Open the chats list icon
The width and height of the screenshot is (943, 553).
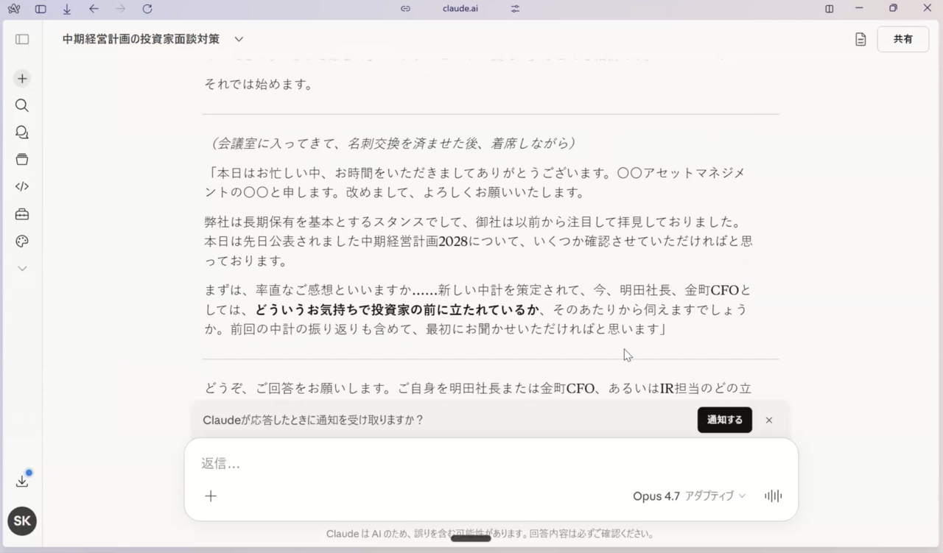point(22,133)
